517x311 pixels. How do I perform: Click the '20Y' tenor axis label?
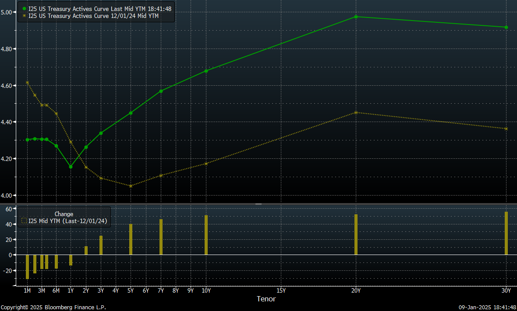[356, 290]
